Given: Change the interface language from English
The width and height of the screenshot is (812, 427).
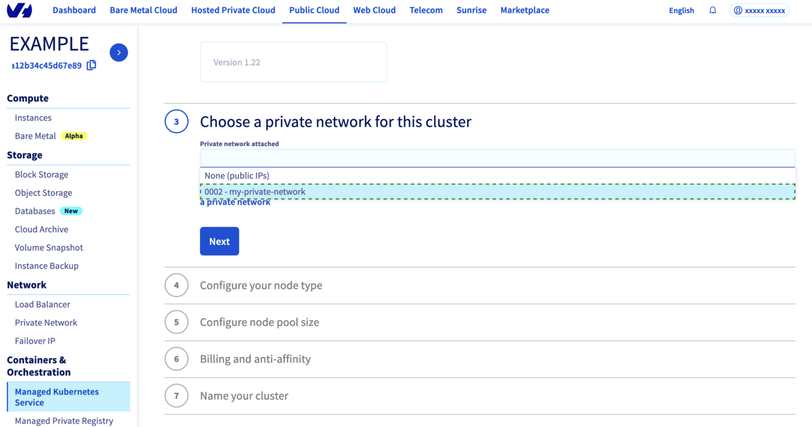Looking at the screenshot, I should tap(681, 10).
